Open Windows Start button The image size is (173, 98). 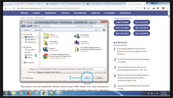click(6, 93)
